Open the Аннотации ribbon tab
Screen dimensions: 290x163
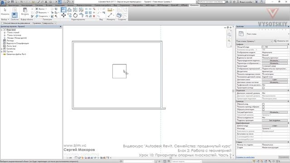click(60, 5)
